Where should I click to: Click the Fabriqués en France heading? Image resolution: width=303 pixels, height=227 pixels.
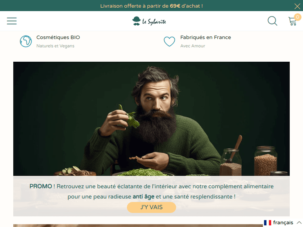(206, 37)
